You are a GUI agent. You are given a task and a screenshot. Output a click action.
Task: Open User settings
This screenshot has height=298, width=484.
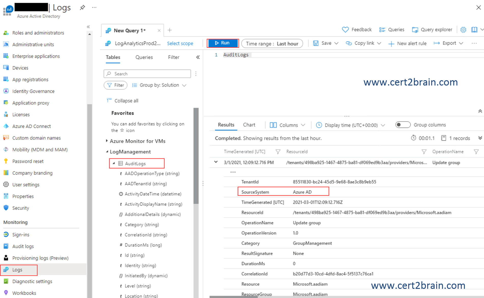[x=26, y=185]
